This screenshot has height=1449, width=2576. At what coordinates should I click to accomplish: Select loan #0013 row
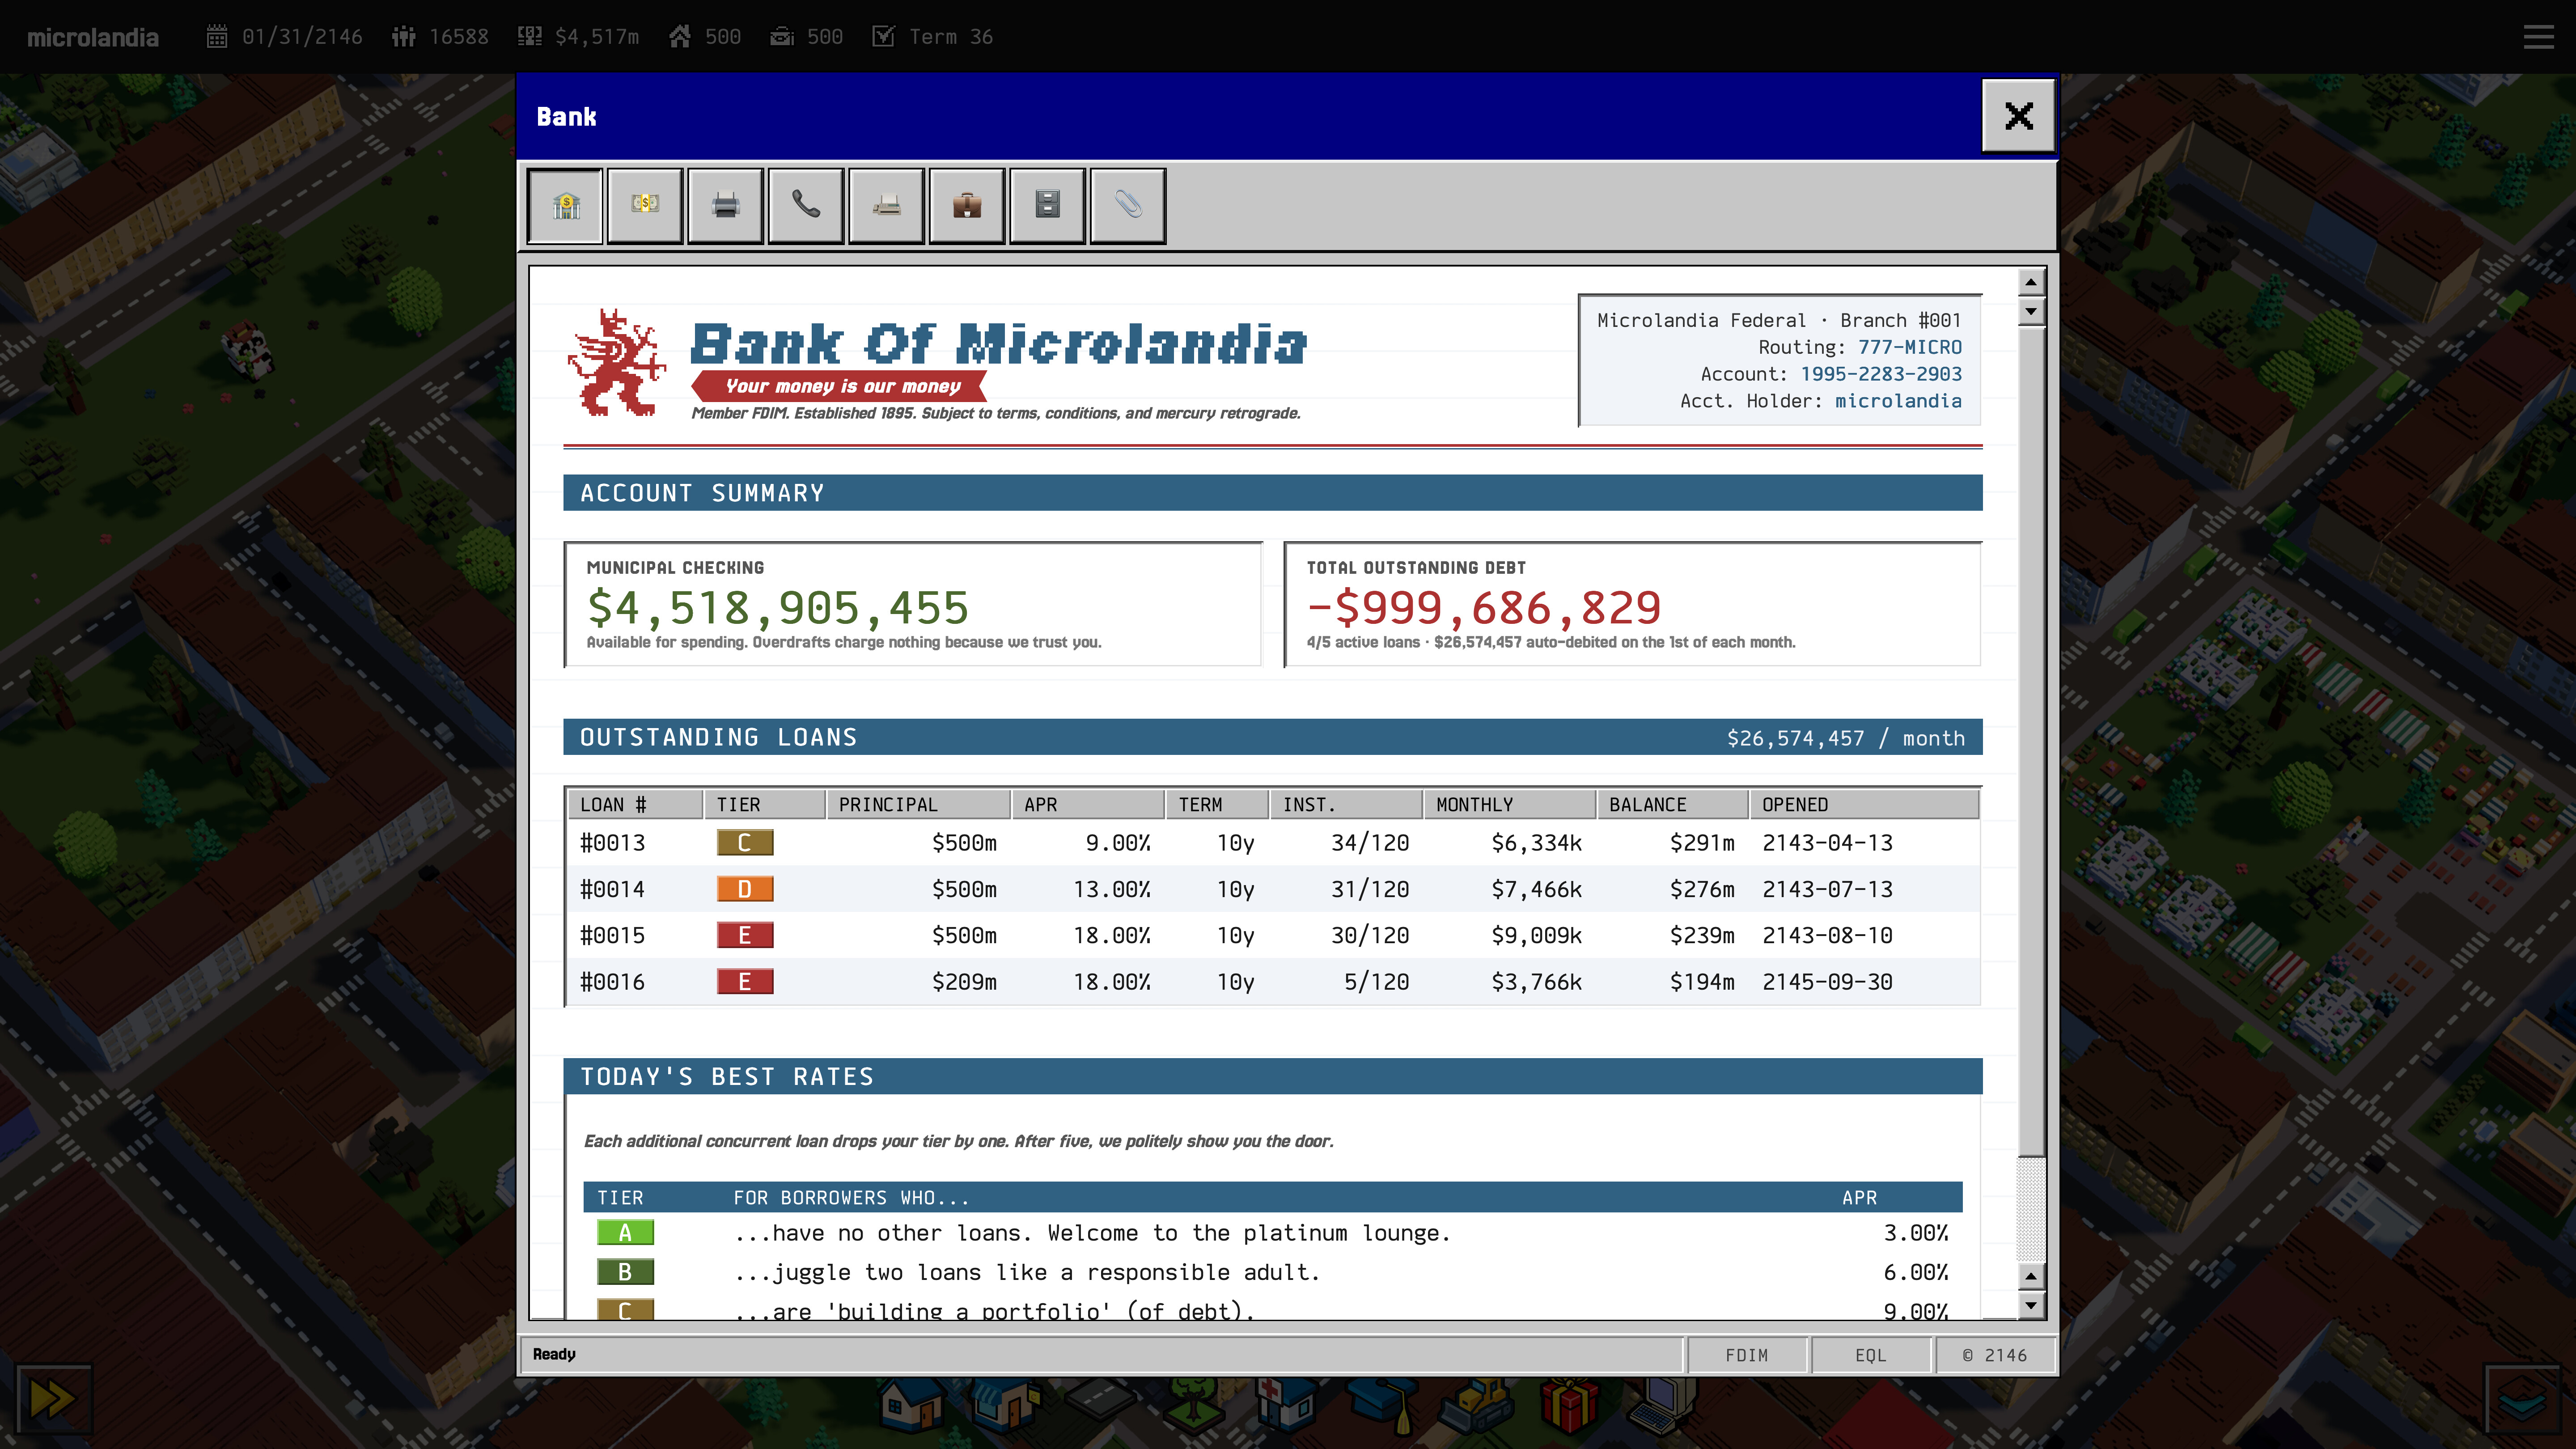coord(1273,843)
